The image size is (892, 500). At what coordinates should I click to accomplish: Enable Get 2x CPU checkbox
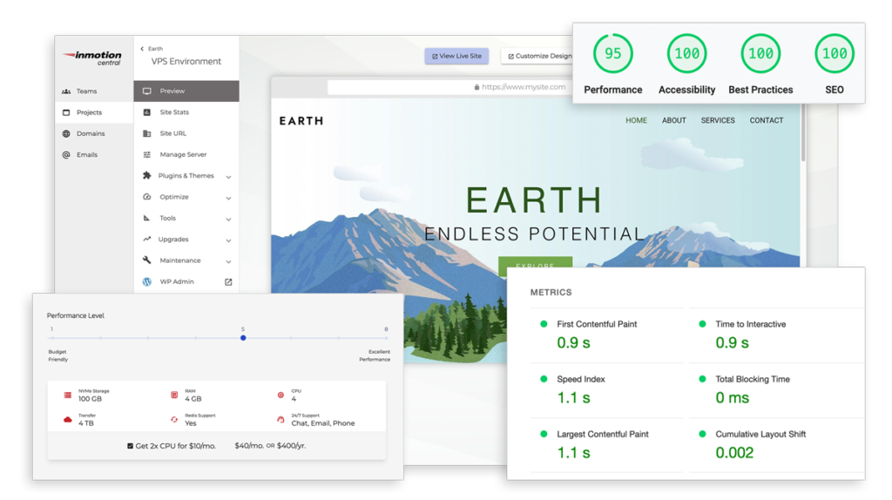coord(131,446)
